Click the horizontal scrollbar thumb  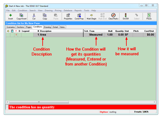[39, 102]
